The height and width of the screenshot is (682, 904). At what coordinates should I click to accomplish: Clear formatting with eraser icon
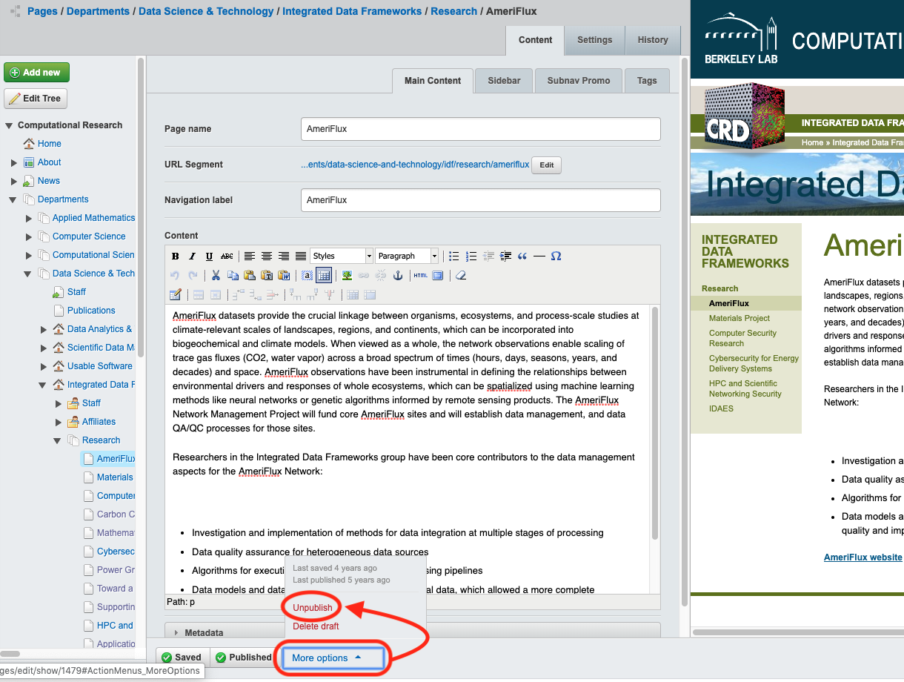point(461,276)
